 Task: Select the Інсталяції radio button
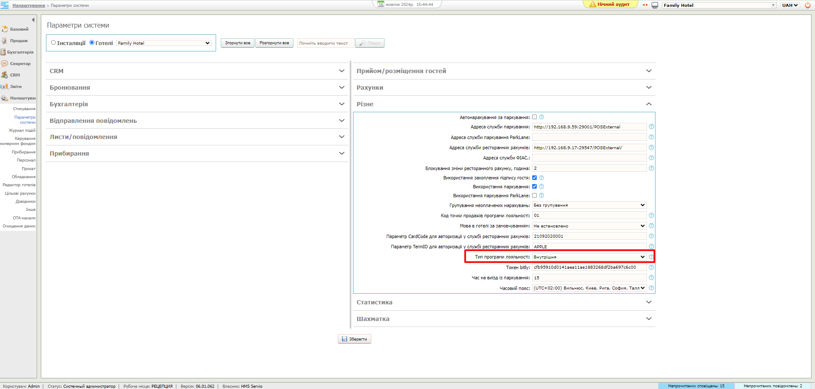click(x=53, y=43)
